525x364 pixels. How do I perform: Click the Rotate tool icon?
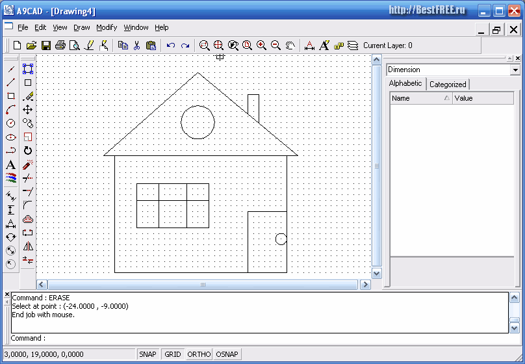pos(28,151)
